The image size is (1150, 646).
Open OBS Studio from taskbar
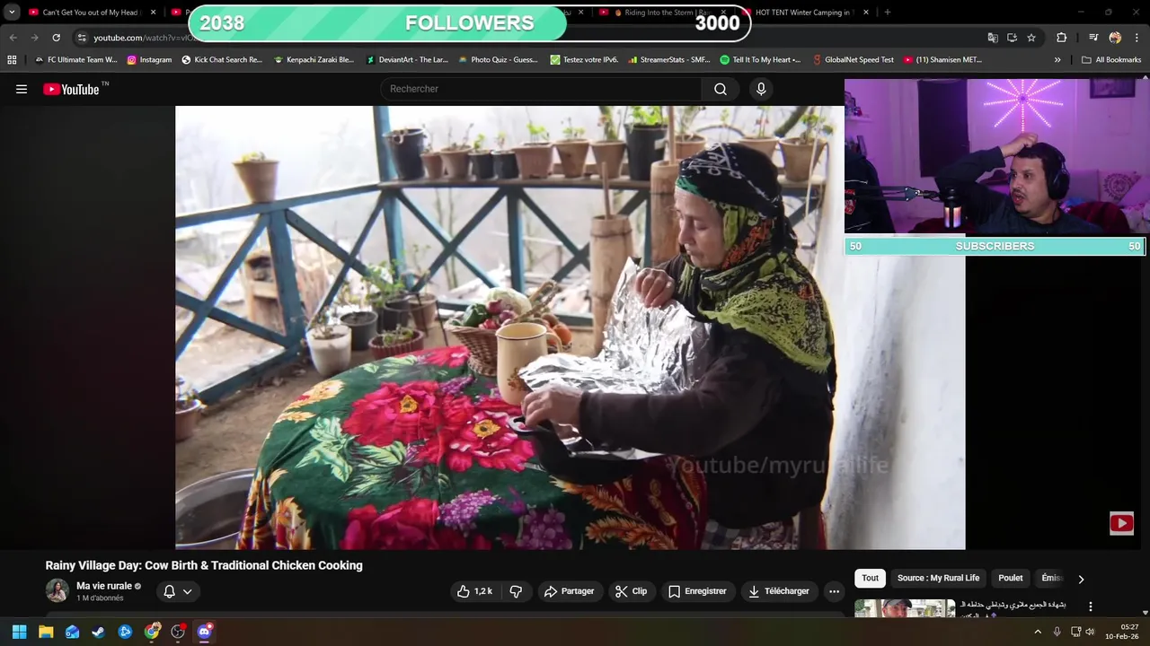click(x=178, y=632)
